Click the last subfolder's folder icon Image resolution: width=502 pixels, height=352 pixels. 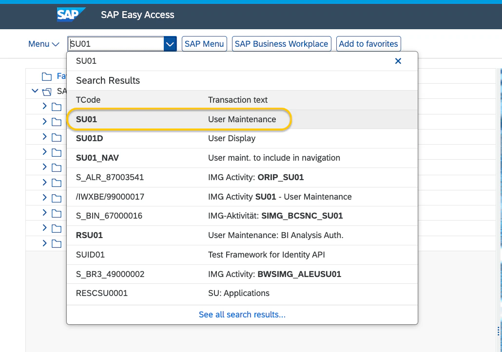point(57,243)
